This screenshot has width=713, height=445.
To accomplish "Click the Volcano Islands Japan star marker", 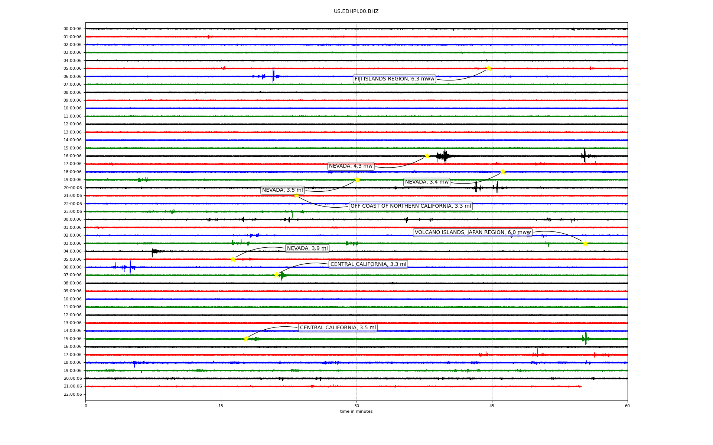I will (585, 243).
